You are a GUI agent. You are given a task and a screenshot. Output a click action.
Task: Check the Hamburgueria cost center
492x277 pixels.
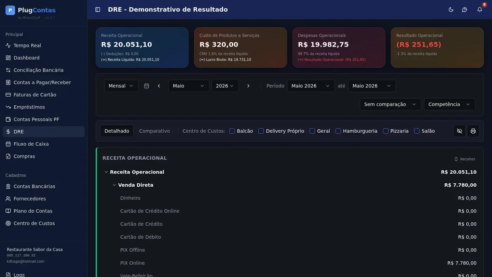338,131
